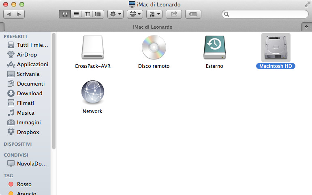Select the Disco remoto disc icon
Viewport: 312px width, 195px height.
[154, 48]
